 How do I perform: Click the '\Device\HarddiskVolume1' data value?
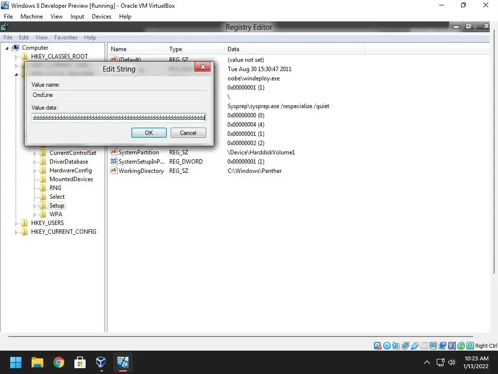pos(261,152)
